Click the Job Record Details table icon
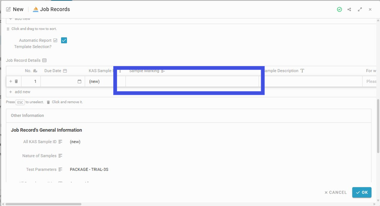380x206 pixels. (44, 60)
